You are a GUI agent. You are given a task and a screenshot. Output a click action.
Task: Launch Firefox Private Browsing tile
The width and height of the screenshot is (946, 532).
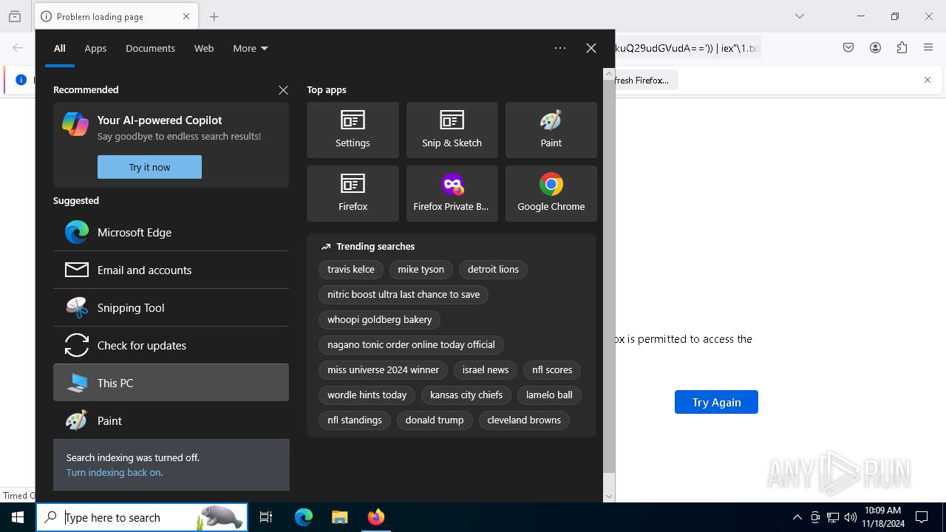[452, 194]
